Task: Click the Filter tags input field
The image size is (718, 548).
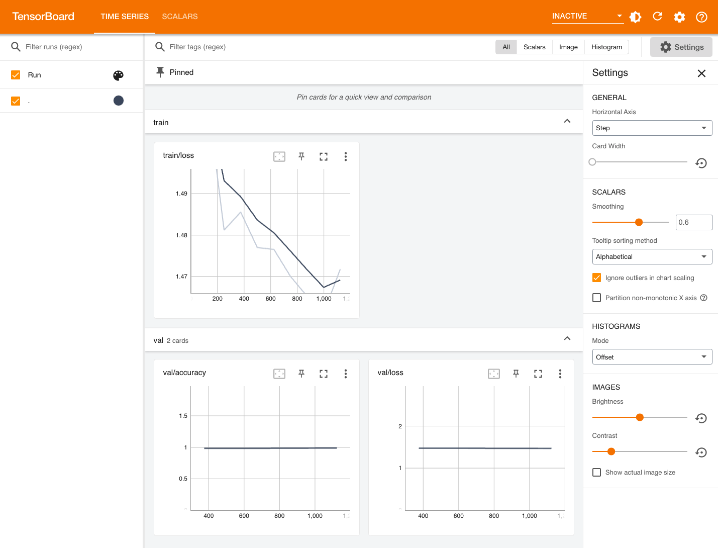Action: 327,47
